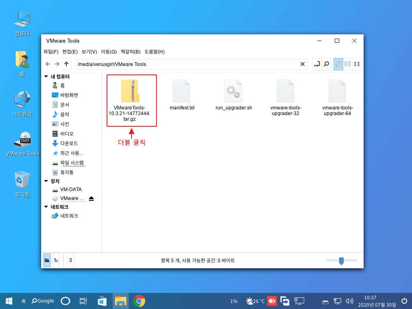Open the network tray icon
The width and height of the screenshot is (412, 309).
[338, 301]
